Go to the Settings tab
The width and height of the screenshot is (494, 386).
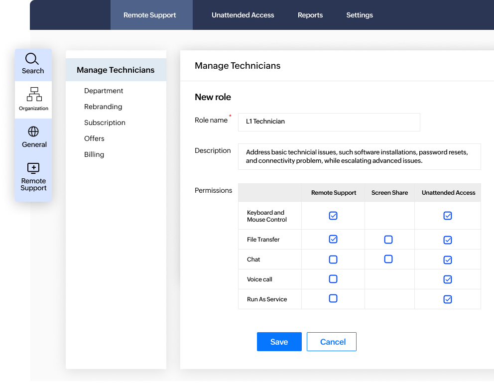coord(359,15)
